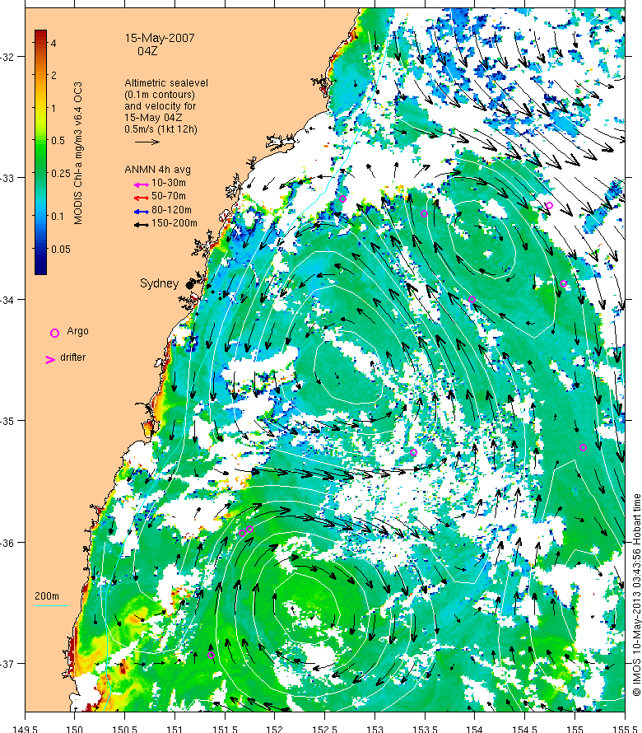Click the -36 latitude axis label

(7, 543)
